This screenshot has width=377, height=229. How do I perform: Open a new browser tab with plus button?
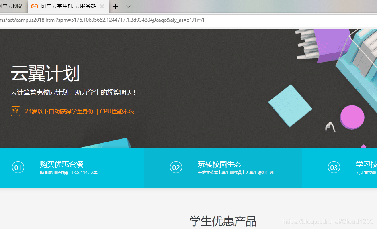(x=116, y=7)
